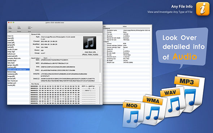The width and height of the screenshot is (213, 133).
Task: Select game-click-wooden.wav in file list
Action: (x=18, y=70)
